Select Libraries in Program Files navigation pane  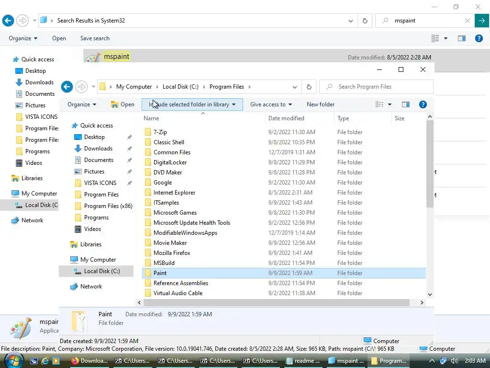90,244
